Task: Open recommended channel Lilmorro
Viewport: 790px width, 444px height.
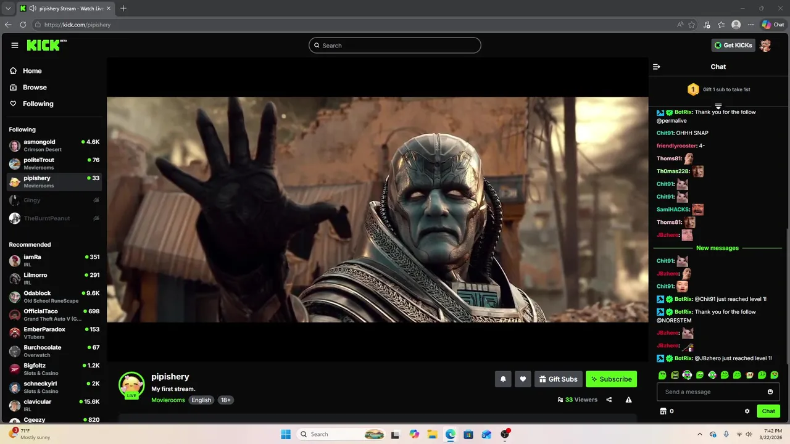Action: pos(54,278)
